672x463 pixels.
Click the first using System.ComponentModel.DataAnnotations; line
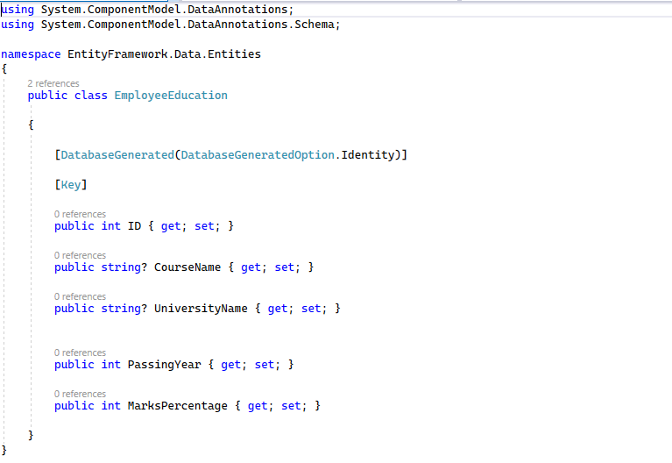point(147,10)
